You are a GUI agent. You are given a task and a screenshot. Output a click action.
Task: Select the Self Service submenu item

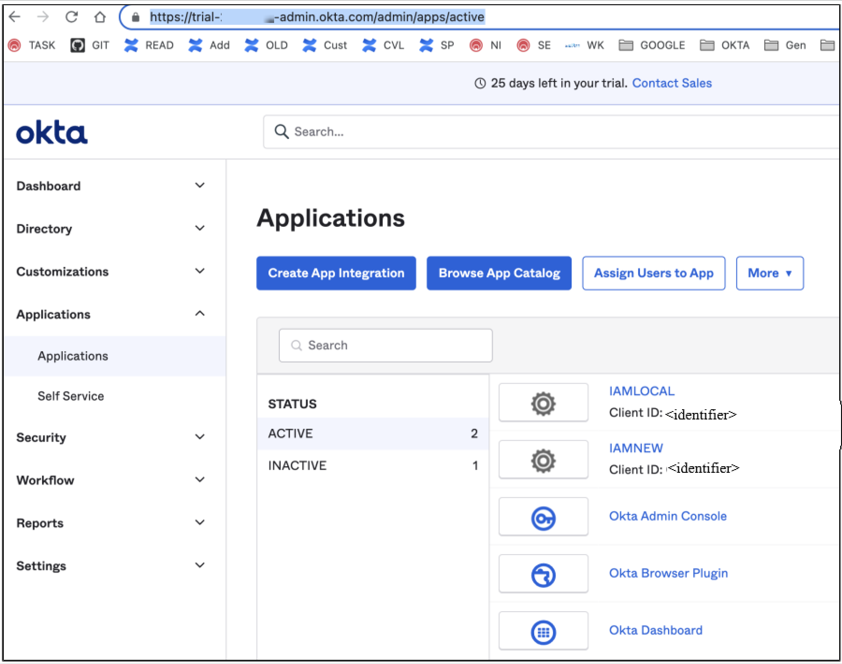tap(71, 396)
